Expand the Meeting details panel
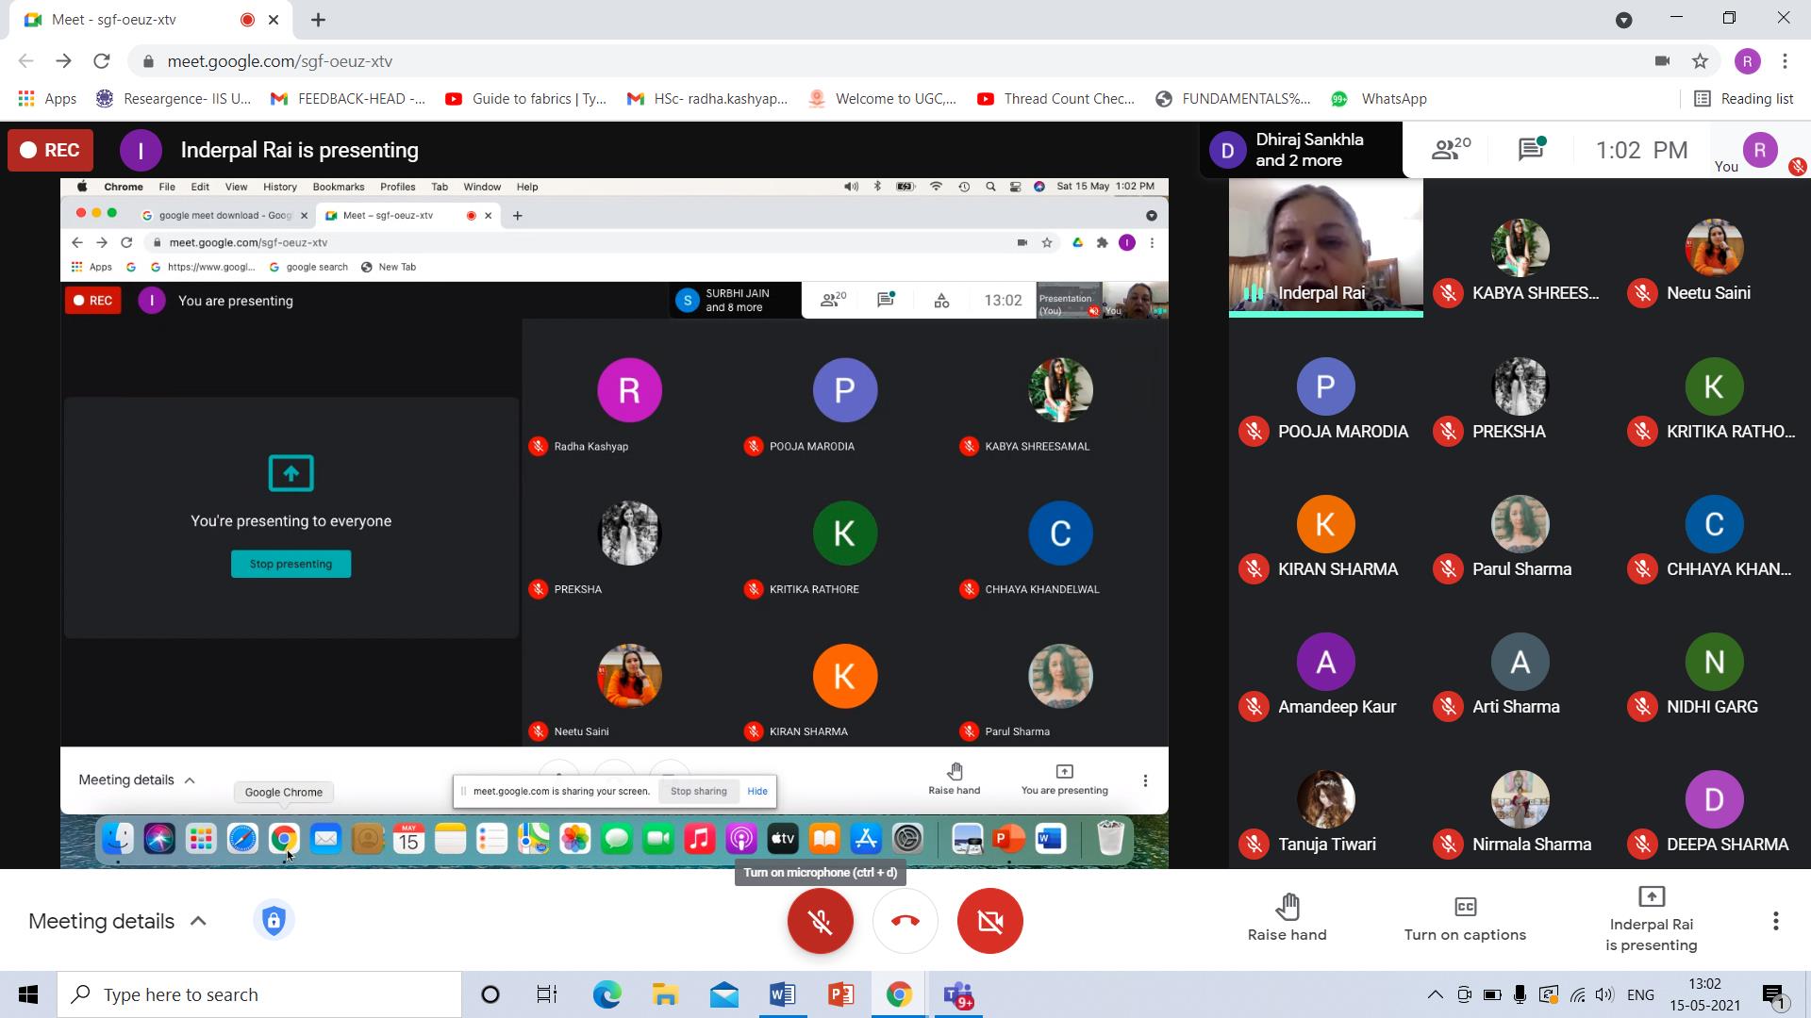1811x1018 pixels. 118,921
